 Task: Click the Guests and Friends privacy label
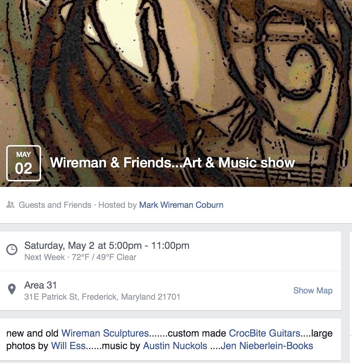click(x=55, y=205)
